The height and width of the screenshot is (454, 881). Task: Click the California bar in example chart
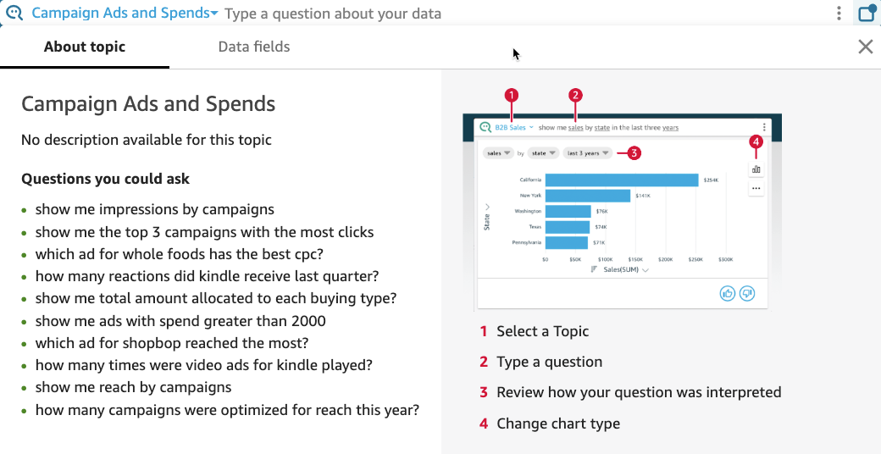(x=621, y=180)
